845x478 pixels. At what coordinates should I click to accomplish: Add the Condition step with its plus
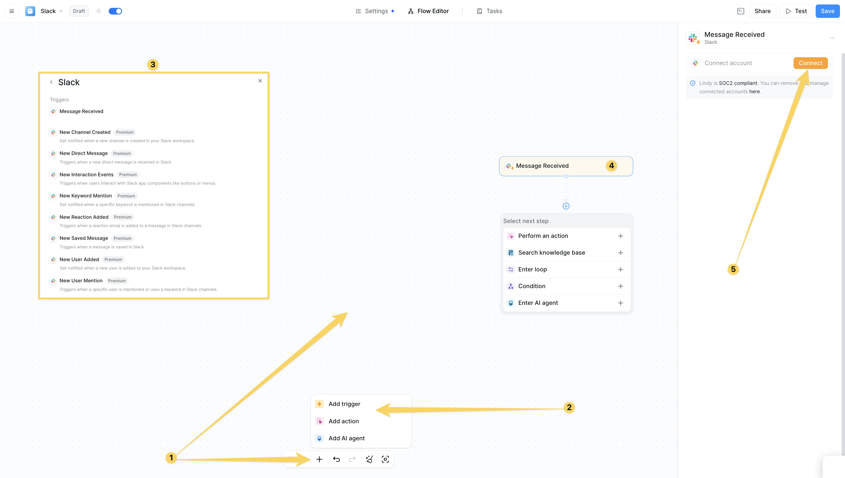[x=620, y=286]
